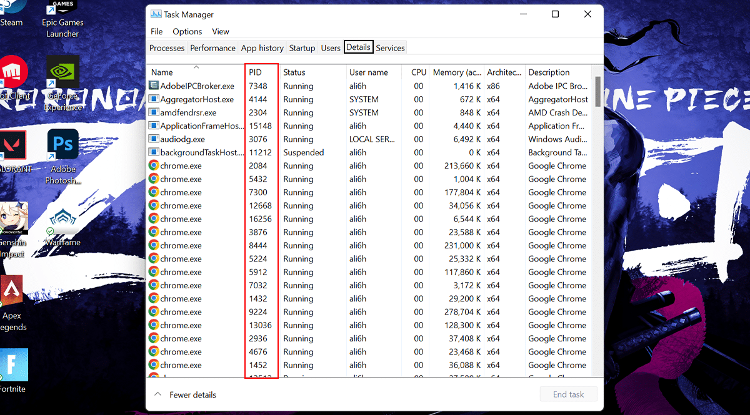
Task: Open the File menu
Action: point(156,32)
